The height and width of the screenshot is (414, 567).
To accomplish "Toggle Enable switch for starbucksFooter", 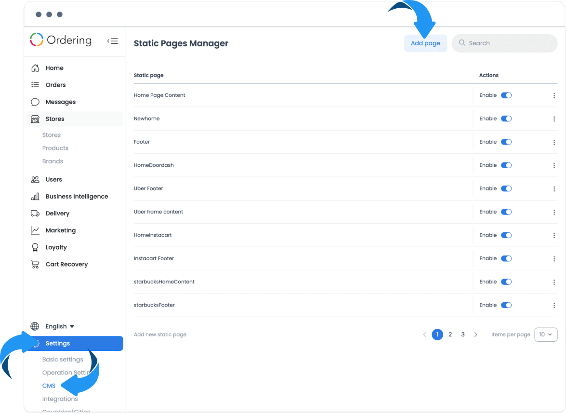I will 506,305.
